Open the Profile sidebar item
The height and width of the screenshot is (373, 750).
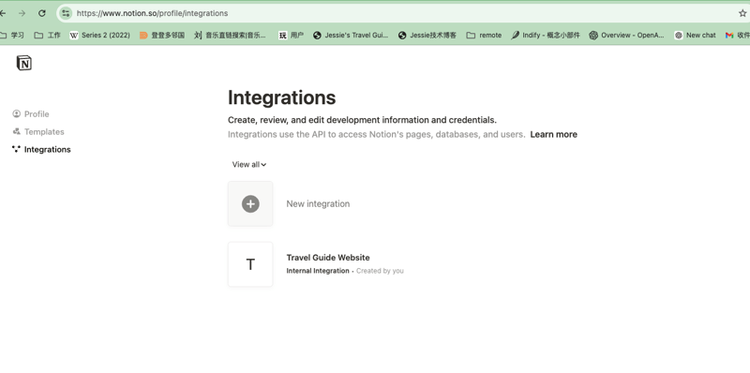pyautogui.click(x=31, y=113)
